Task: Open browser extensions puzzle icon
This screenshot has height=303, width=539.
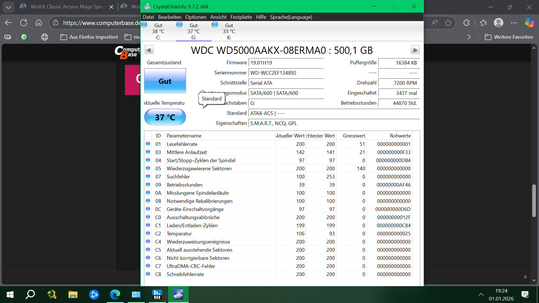Action: coord(467,23)
